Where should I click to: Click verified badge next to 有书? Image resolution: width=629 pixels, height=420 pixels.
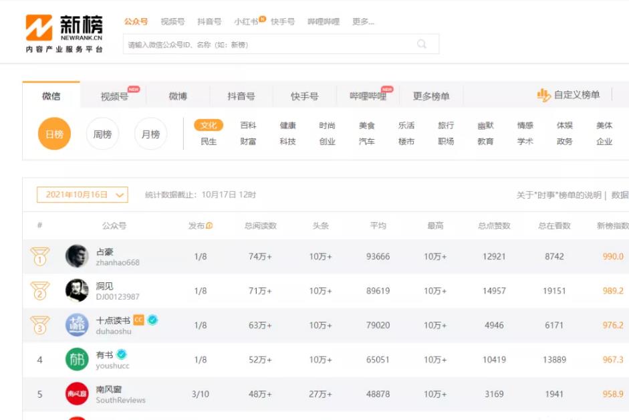coord(121,354)
